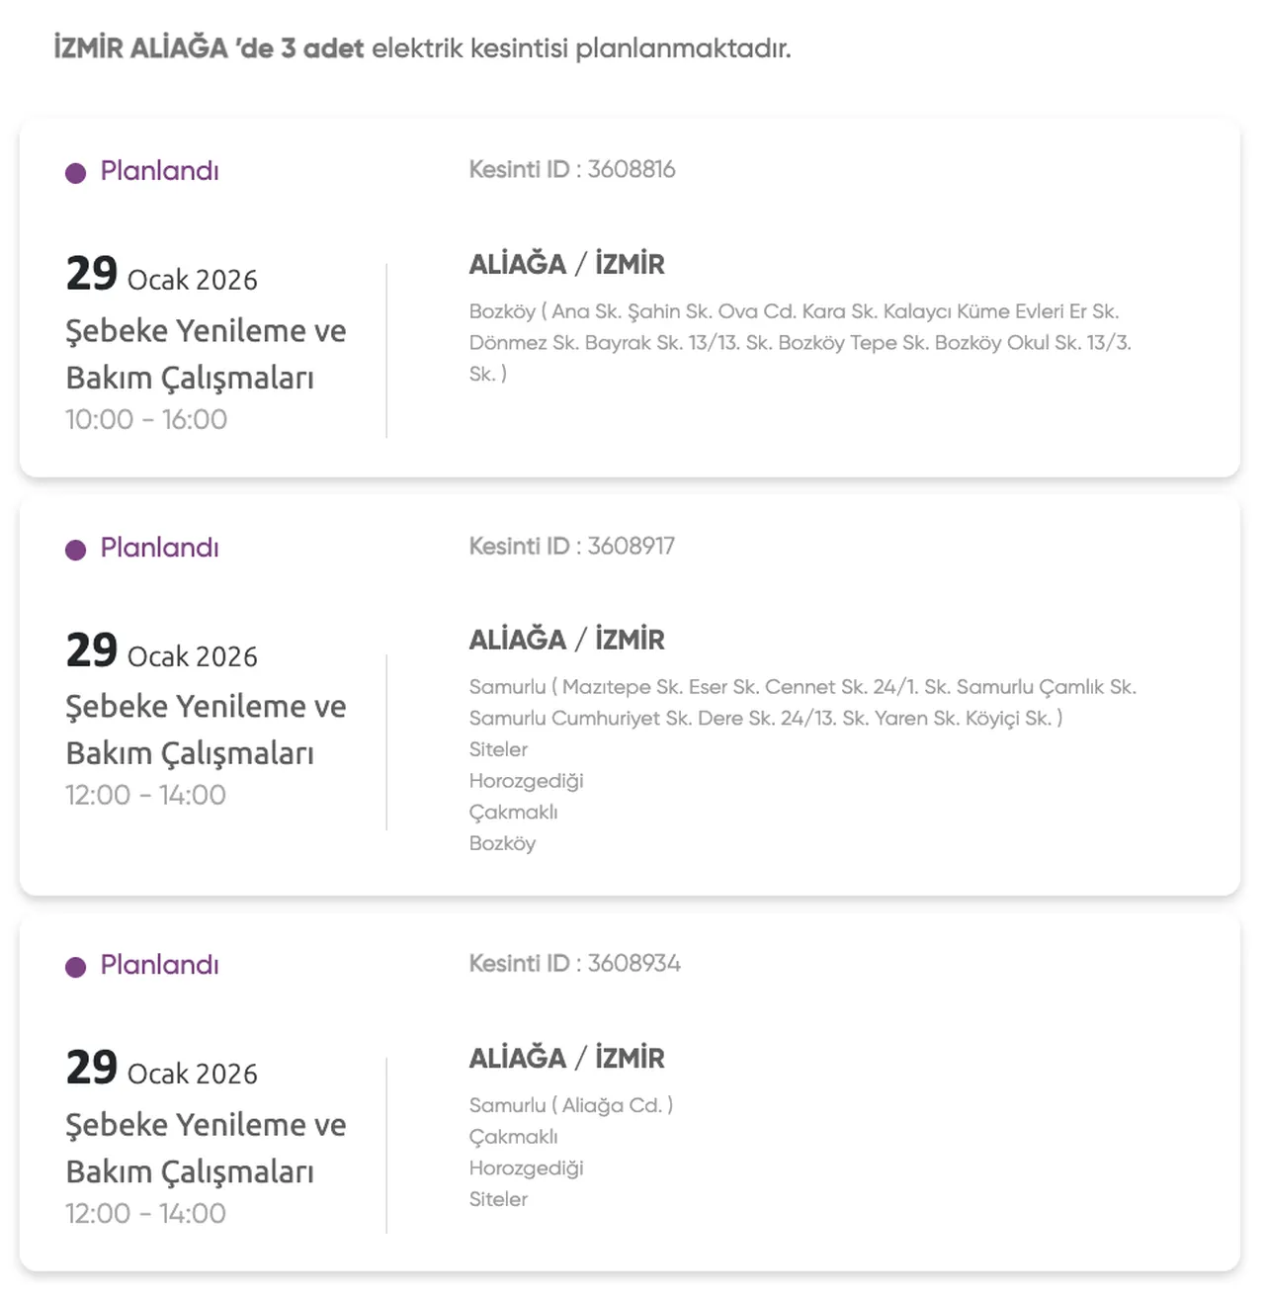Click the Samurlu street list starting with Mazıtepe Sk.
1265x1296 pixels.
click(801, 702)
